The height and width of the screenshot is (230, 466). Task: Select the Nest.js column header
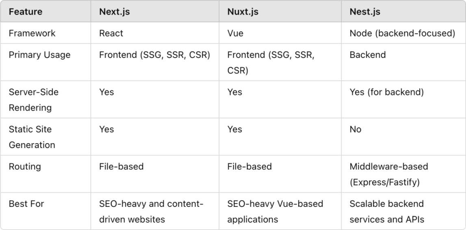pyautogui.click(x=365, y=12)
